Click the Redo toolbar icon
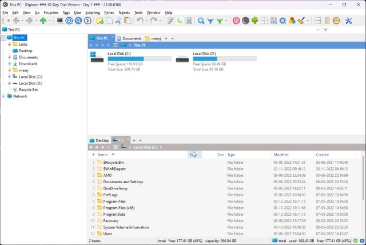 point(154,21)
